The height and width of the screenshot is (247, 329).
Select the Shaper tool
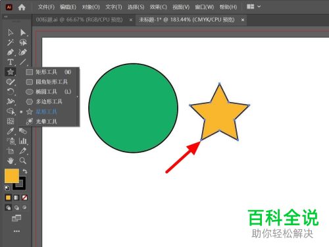(11, 82)
